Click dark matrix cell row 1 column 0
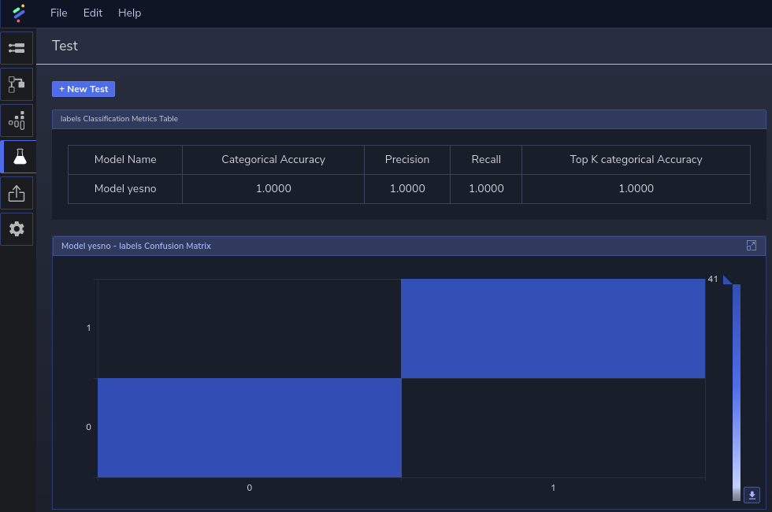The height and width of the screenshot is (512, 772). pos(250,328)
